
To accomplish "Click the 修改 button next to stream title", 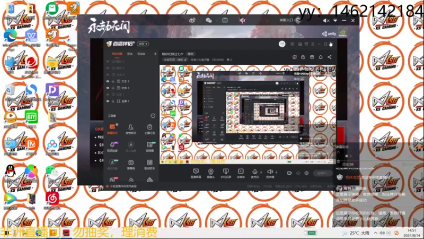I will [x=191, y=54].
